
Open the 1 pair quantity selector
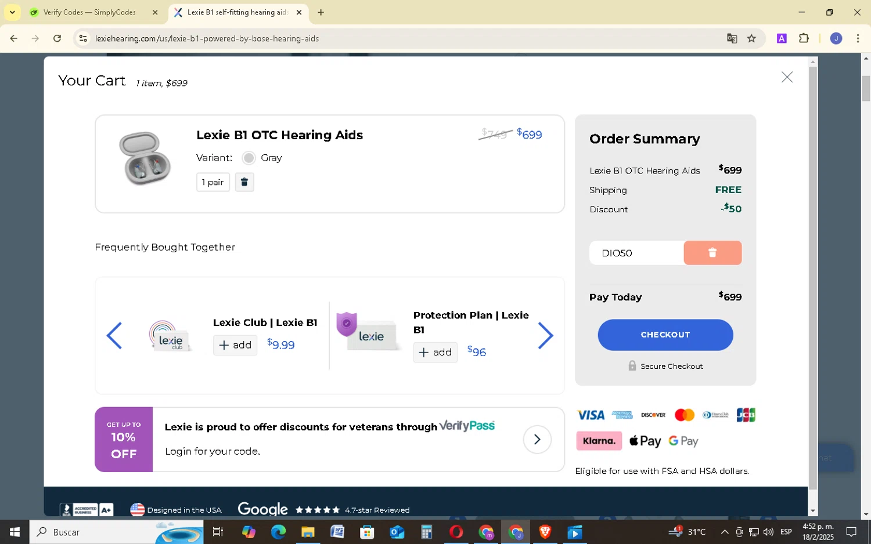point(213,182)
